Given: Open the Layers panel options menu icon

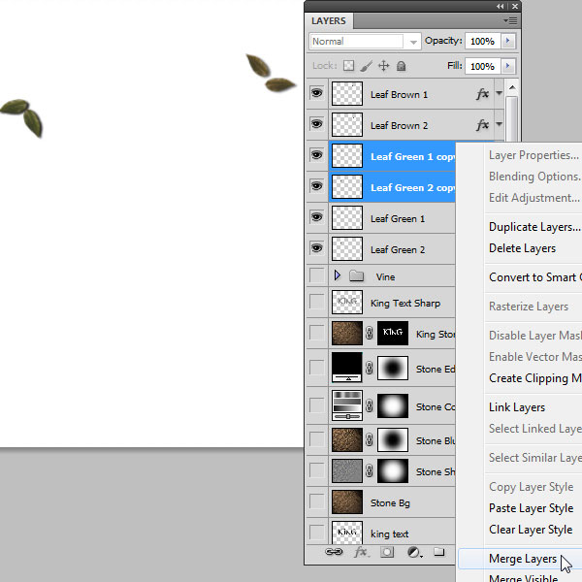Looking at the screenshot, I should tap(511, 20).
